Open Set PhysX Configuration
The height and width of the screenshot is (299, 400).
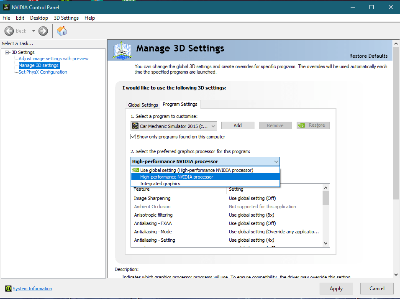point(43,72)
